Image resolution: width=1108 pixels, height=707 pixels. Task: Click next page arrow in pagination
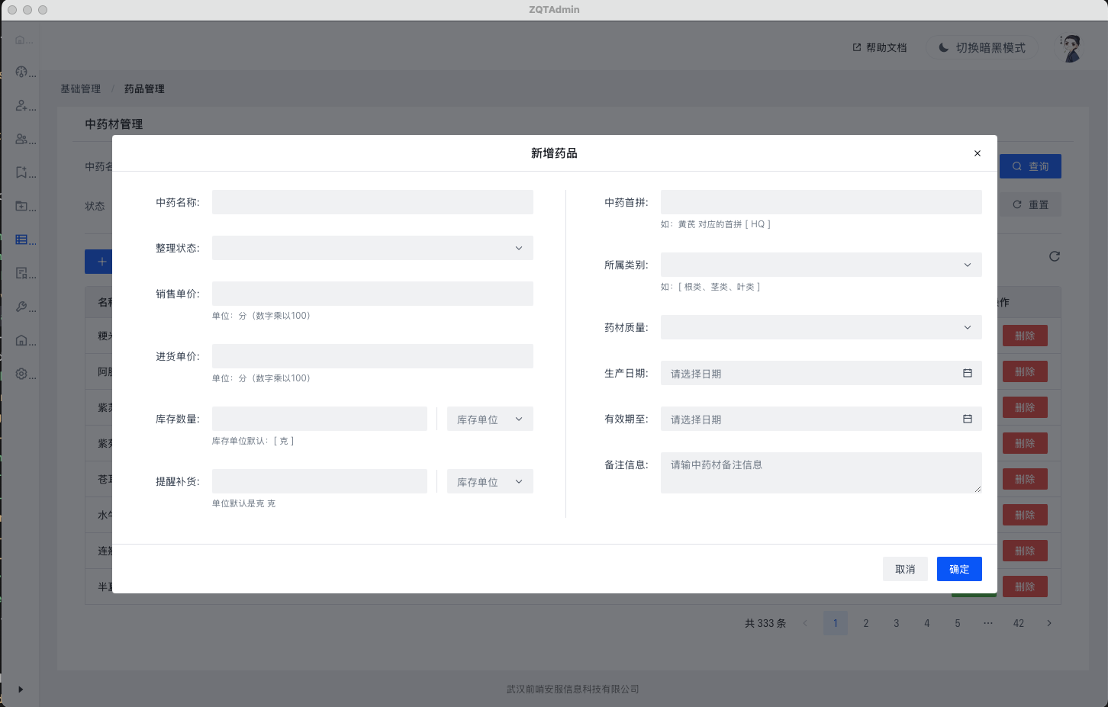pyautogui.click(x=1049, y=623)
